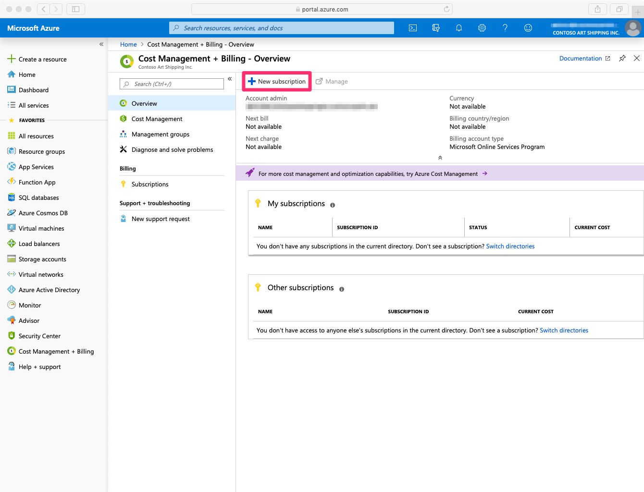
Task: Open portal settings gear
Action: pos(482,28)
